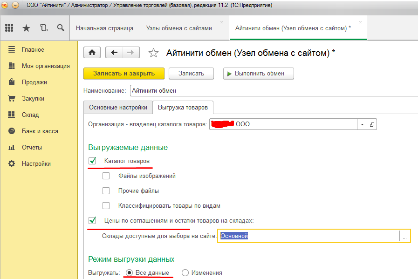
Task: Click the Банк и касса ruble icon
Action: pos(12,131)
